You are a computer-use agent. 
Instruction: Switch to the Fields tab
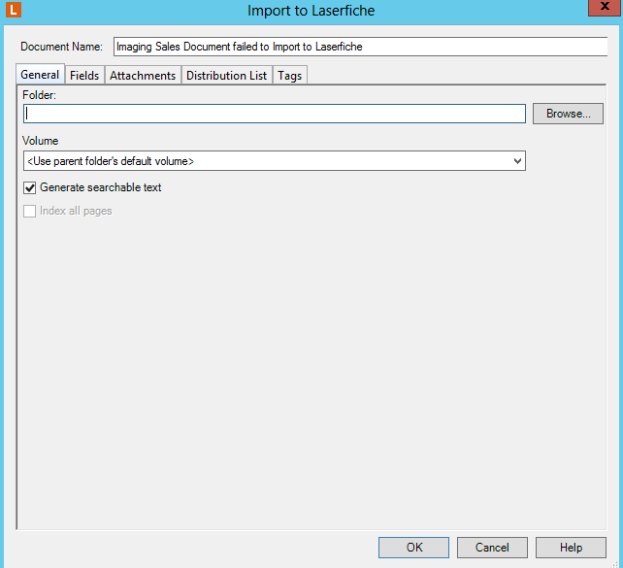pos(84,76)
